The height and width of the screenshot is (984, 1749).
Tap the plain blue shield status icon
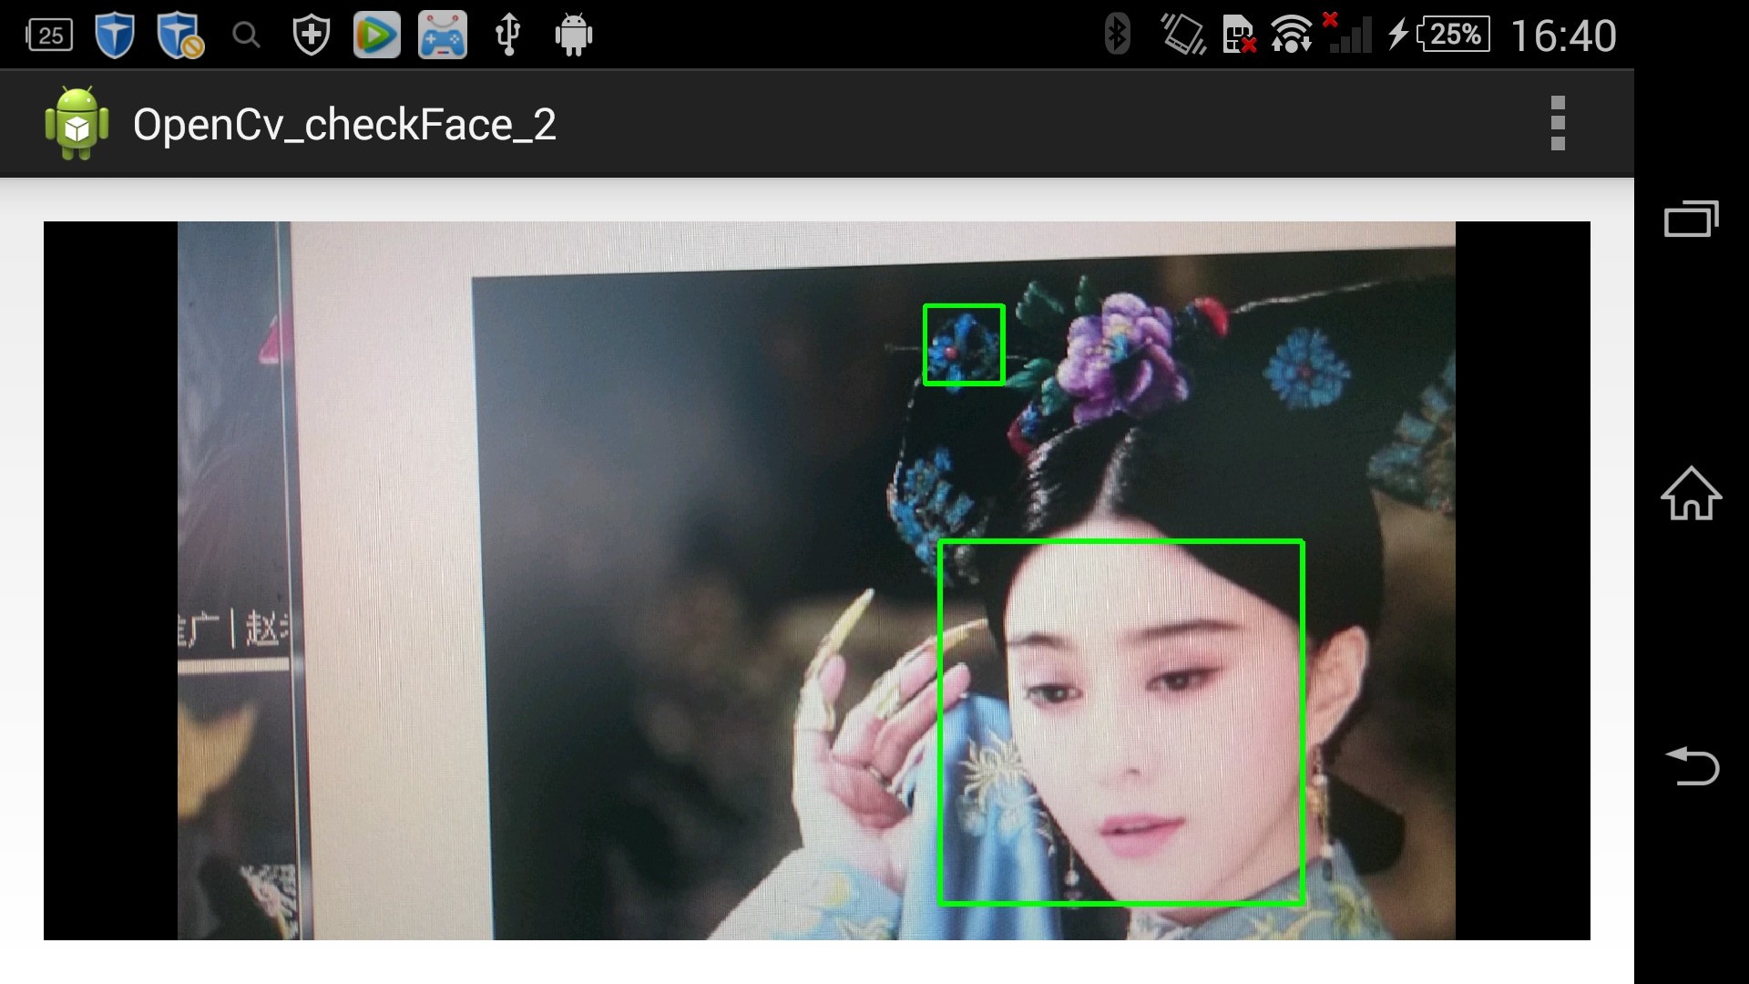[115, 36]
